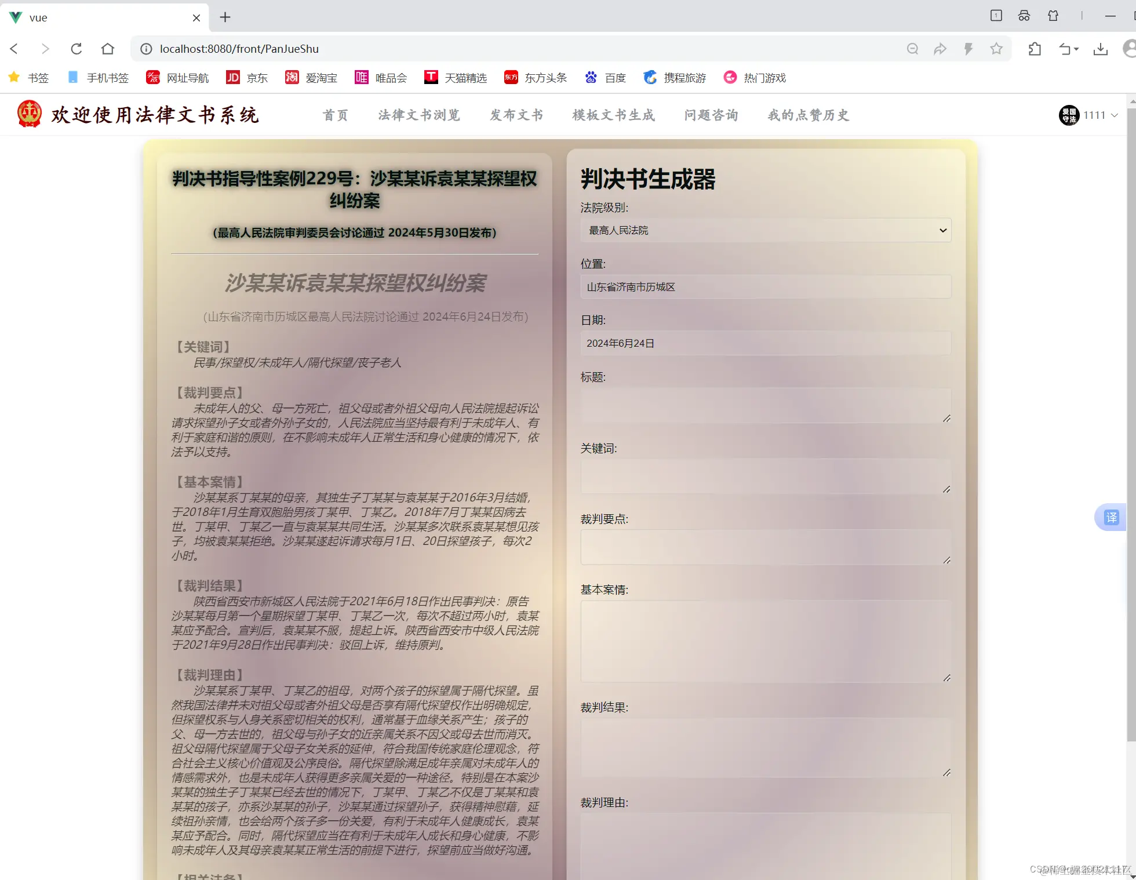Screen dimensions: 1136x880
Task: Open the 京东 bookmark
Action: [x=247, y=78]
